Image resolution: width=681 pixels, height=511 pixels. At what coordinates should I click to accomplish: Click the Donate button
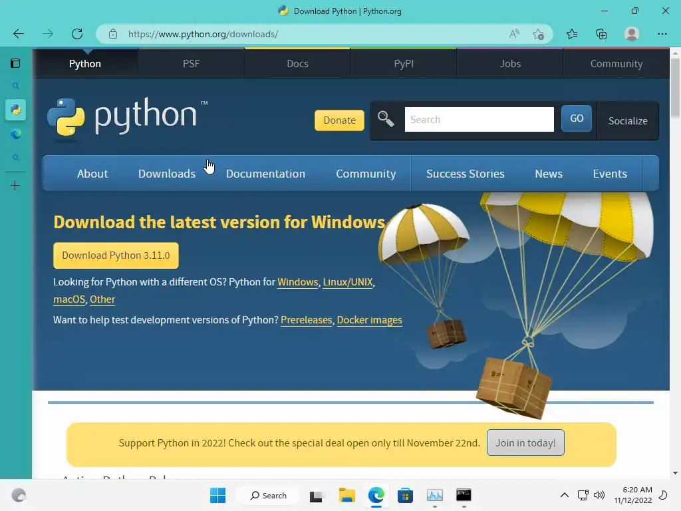pos(339,120)
